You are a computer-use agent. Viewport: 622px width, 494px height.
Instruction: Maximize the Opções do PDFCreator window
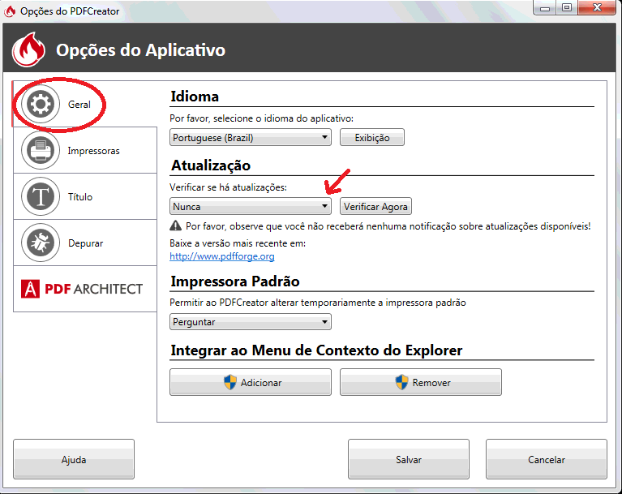pos(567,8)
